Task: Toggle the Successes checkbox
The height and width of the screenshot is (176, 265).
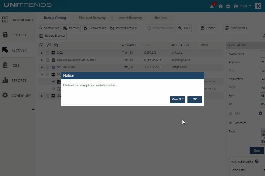Action: click(x=230, y=123)
